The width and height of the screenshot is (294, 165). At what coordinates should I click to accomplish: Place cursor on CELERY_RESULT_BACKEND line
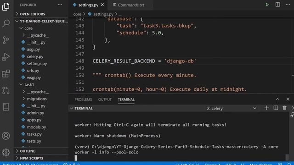pyautogui.click(x=144, y=61)
